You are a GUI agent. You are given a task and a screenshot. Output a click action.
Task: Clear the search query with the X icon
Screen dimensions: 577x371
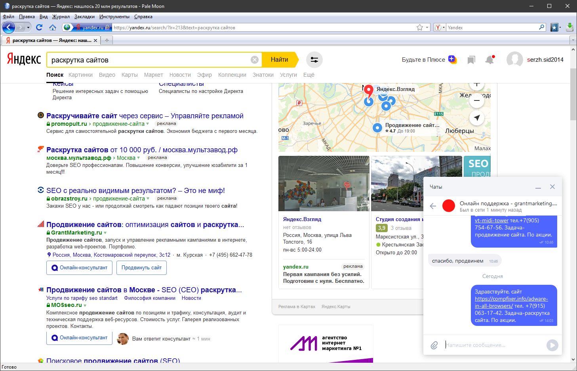[x=255, y=60]
